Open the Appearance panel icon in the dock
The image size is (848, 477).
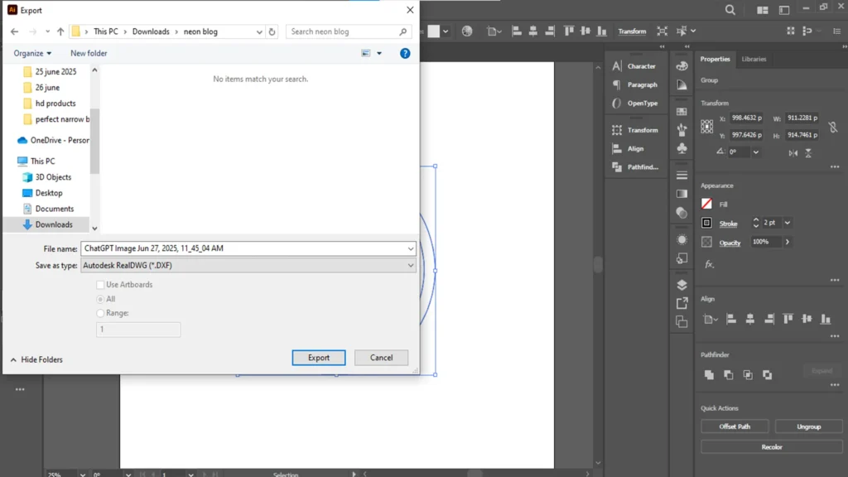pos(682,239)
